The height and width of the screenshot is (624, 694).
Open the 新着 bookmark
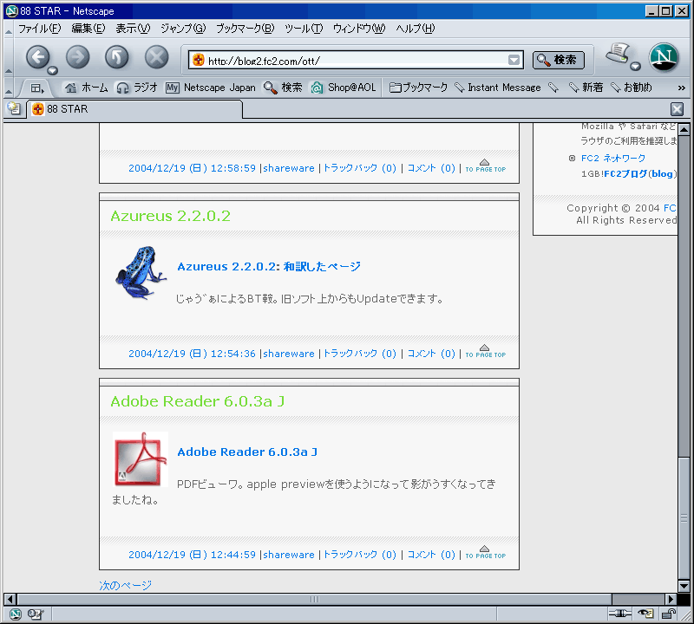point(586,88)
